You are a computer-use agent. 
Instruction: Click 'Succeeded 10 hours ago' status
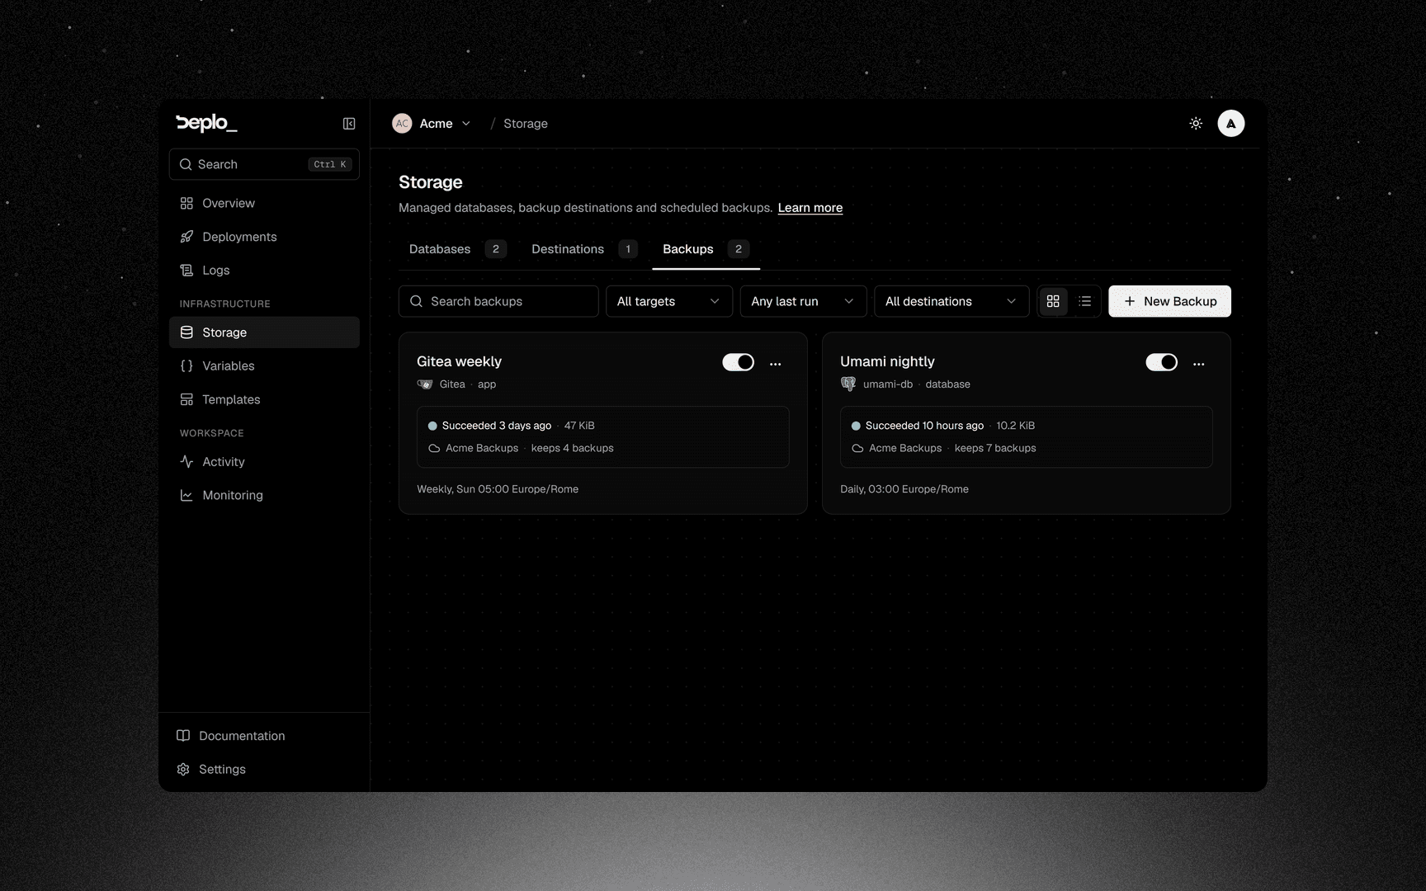click(x=924, y=426)
